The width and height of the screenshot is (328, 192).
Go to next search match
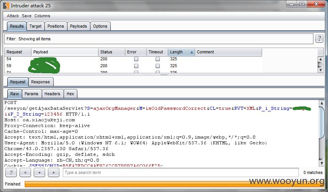(54, 172)
